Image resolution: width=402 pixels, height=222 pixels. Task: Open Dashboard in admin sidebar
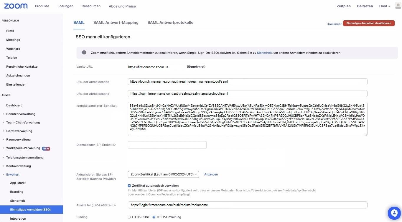click(14, 105)
